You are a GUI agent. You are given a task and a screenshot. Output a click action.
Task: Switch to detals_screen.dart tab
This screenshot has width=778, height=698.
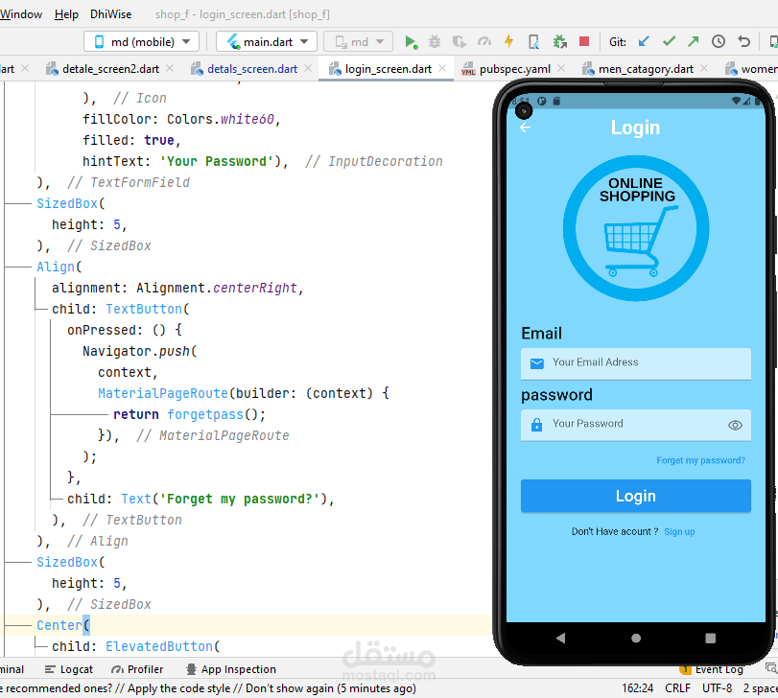[252, 69]
